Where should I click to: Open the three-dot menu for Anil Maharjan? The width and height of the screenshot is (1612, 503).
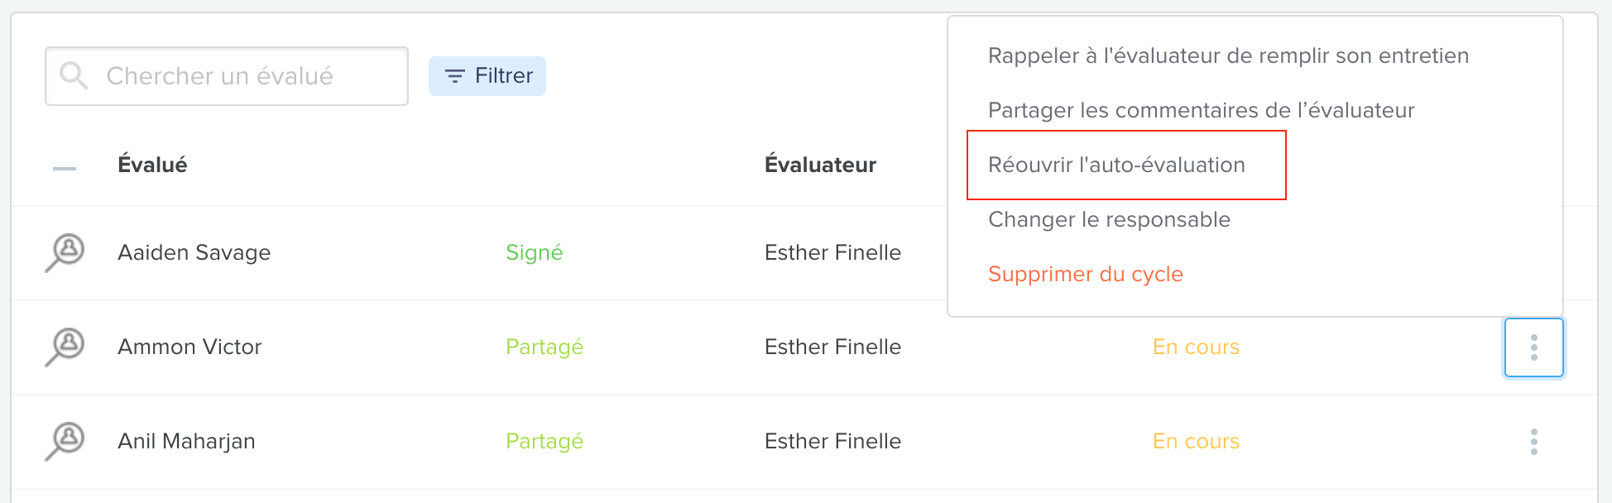click(1533, 442)
